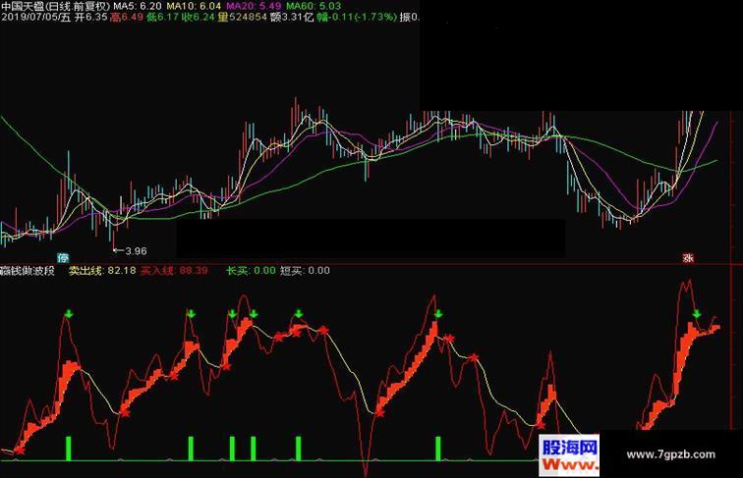Click the change value 幅-0.11(-1.73%)
This screenshot has height=478, width=743.
point(358,18)
